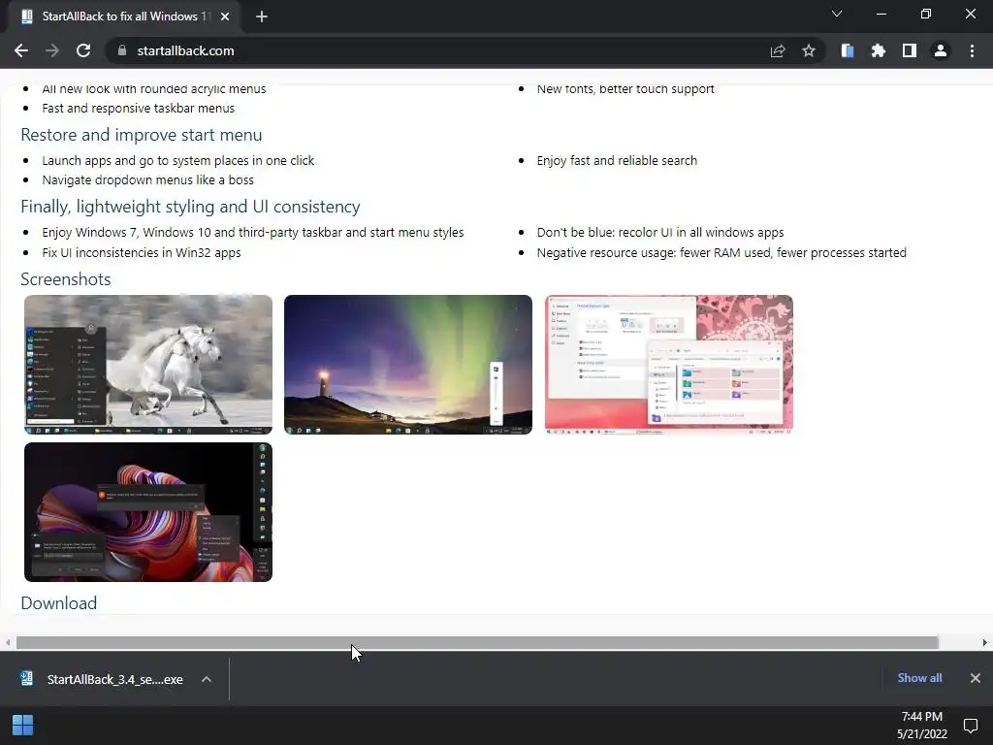Click 'Fix UI inconsistencies in Win32 apps' text
Screen dimensions: 993x745
click(142, 253)
